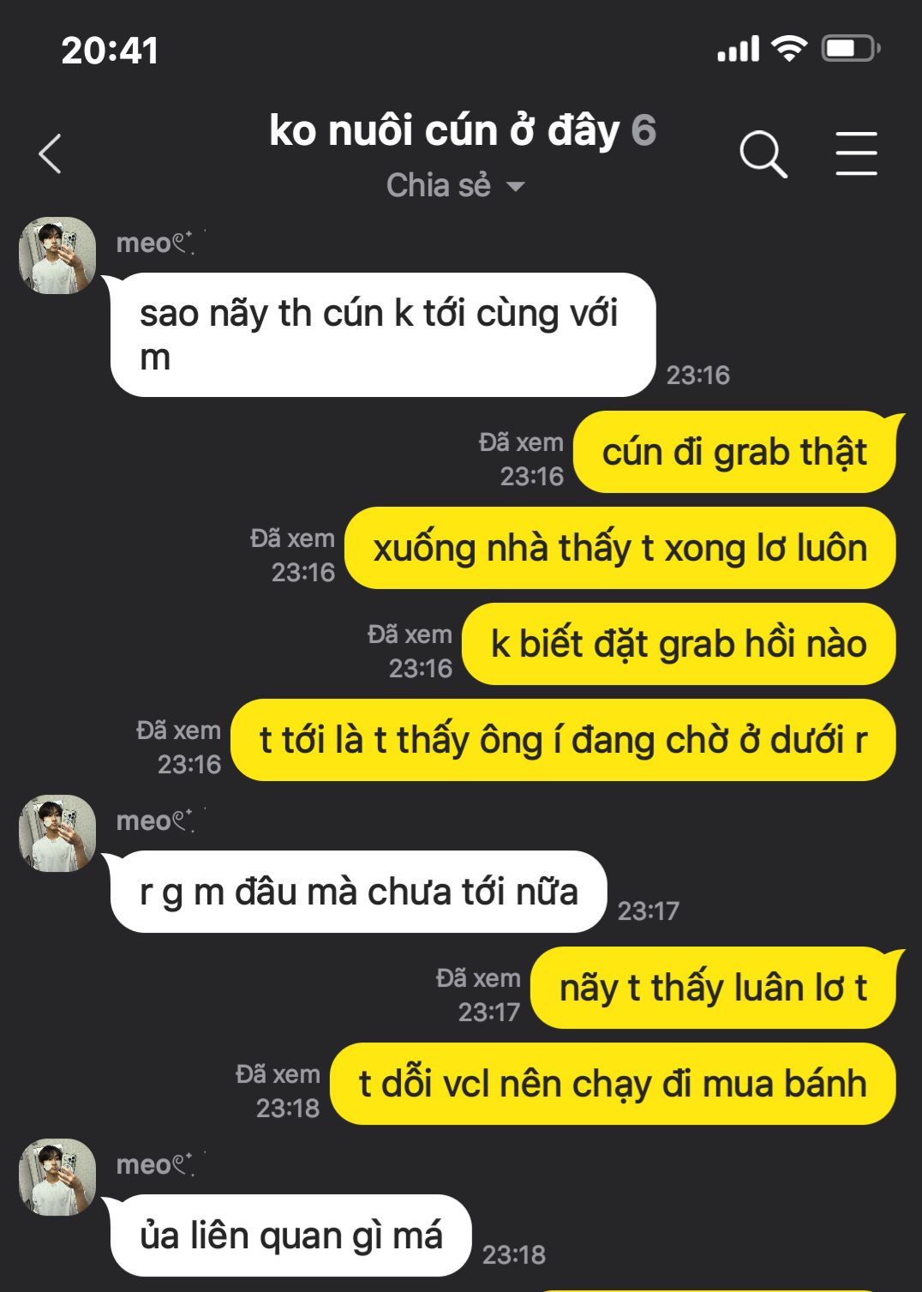922x1292 pixels.
Task: Expand the Chia sẻ dropdown arrow
Action: pyautogui.click(x=515, y=186)
